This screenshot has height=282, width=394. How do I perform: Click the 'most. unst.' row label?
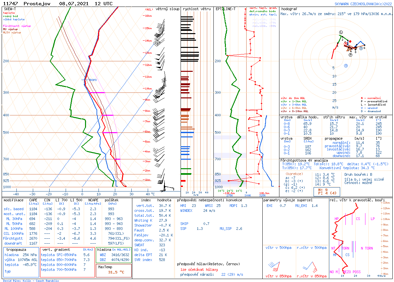pos(14,214)
